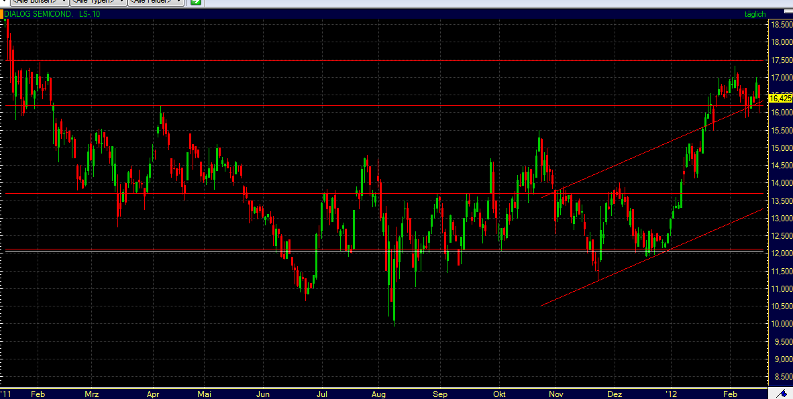This screenshot has width=793, height=399.
Task: Click the chart title DIALOG SEMICOND. LS-.10
Action: coord(50,13)
